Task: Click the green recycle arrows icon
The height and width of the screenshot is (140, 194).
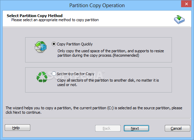Action: tap(42, 77)
